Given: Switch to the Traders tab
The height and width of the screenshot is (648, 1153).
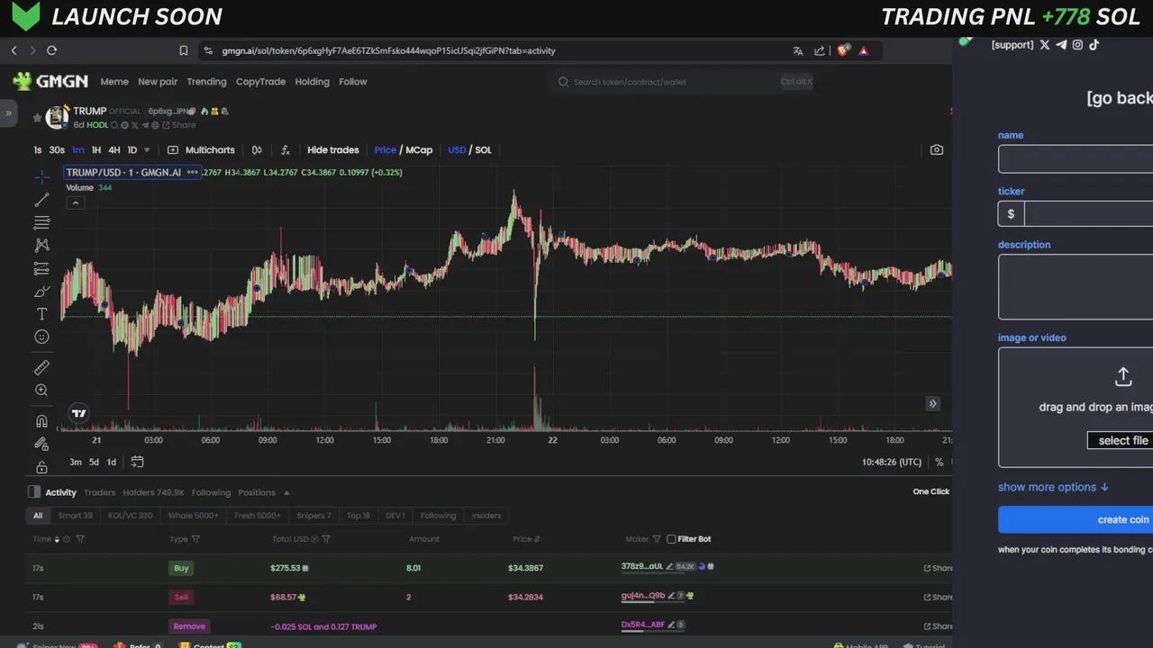Looking at the screenshot, I should click(x=99, y=492).
